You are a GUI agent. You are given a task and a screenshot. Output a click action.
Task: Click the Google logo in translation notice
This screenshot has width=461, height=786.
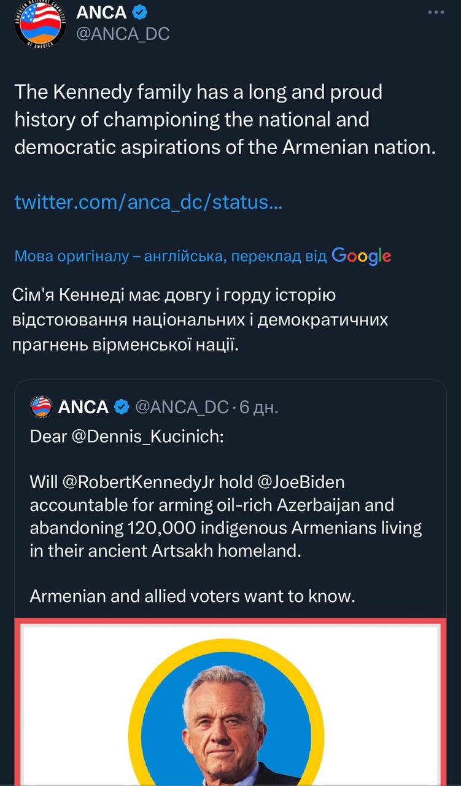coord(361,255)
